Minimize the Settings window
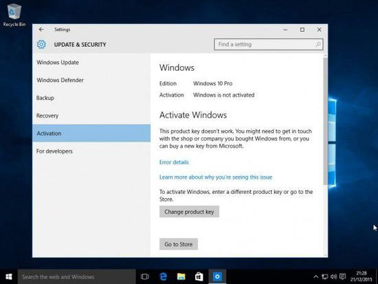Image resolution: width=378 pixels, height=284 pixels. (x=285, y=30)
